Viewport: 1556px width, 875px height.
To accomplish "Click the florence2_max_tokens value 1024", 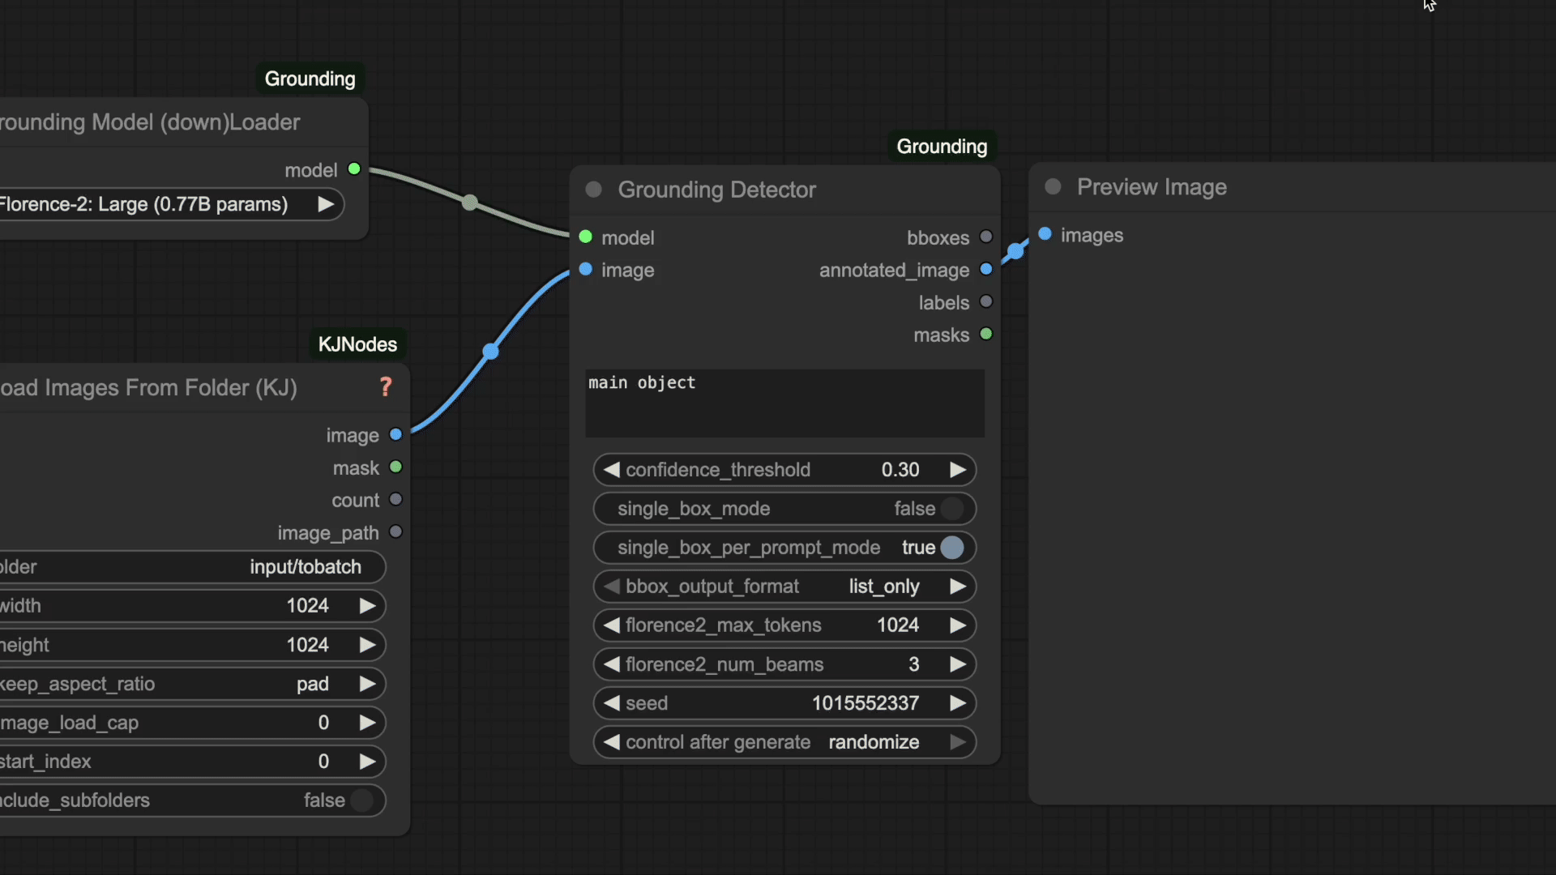I will 898,625.
